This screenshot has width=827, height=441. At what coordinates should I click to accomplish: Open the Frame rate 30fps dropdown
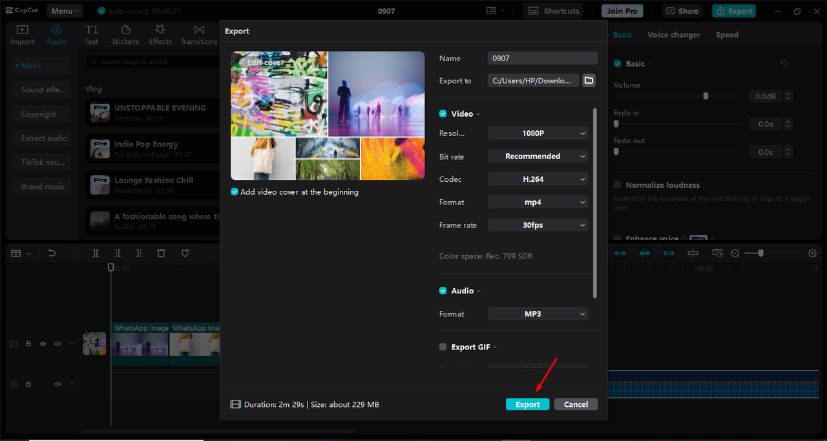coord(538,225)
